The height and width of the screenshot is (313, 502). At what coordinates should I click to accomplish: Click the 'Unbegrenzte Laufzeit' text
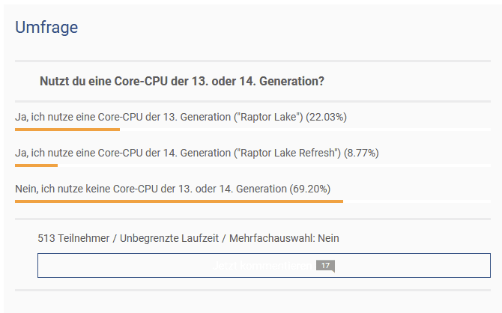coord(169,238)
